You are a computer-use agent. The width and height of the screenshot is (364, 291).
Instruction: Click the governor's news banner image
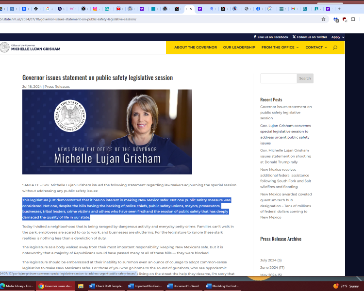107,131
